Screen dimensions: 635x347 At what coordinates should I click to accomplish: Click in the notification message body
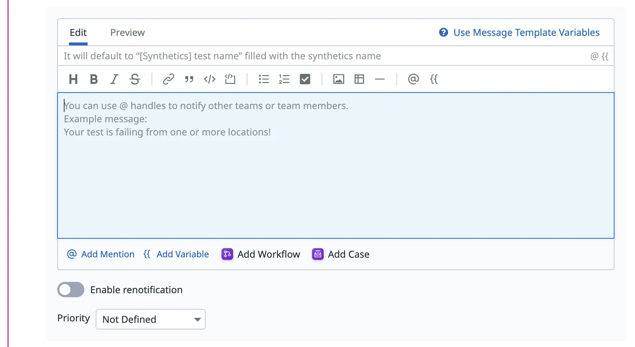[x=335, y=176]
